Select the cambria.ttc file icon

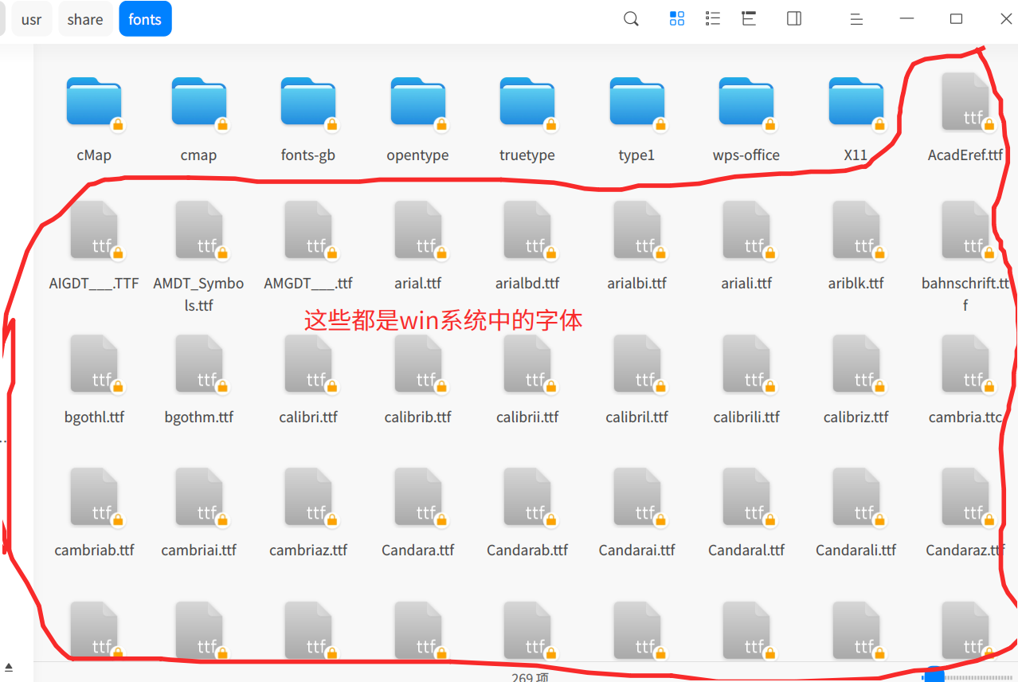coord(965,364)
